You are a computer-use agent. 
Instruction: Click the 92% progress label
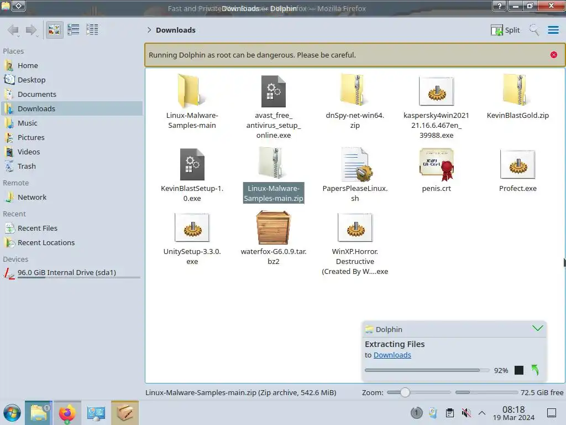(x=501, y=370)
